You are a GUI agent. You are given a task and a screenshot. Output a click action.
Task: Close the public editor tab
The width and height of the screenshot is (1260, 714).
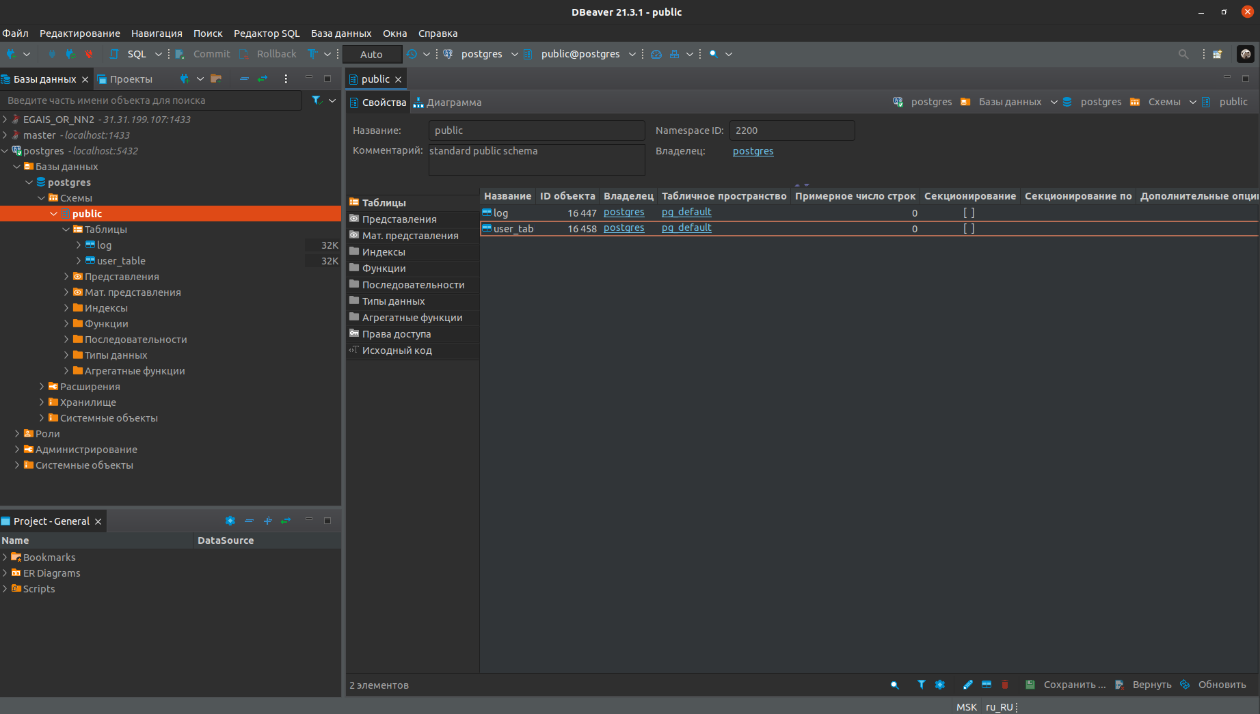coord(398,79)
